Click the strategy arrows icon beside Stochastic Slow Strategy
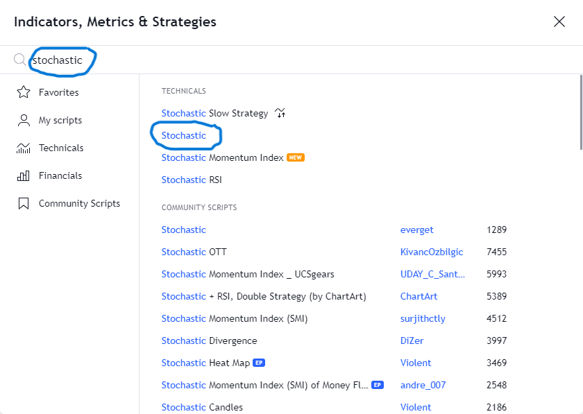 coord(280,113)
